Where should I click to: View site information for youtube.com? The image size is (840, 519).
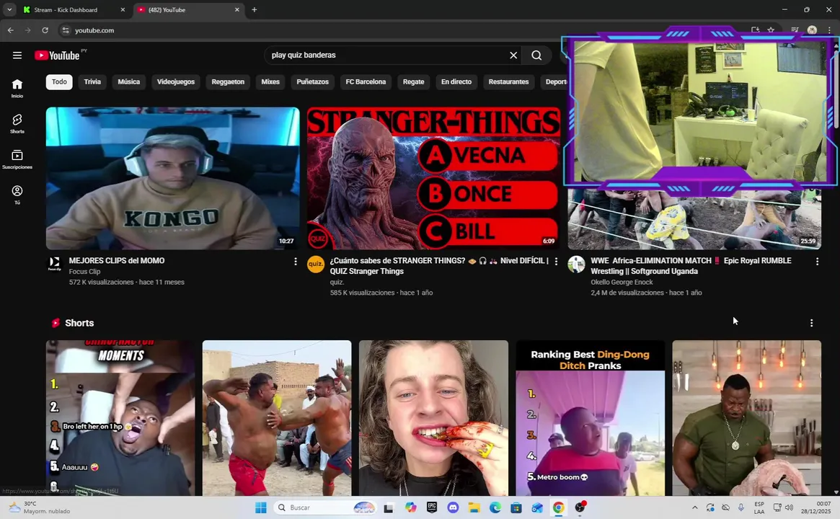point(66,30)
